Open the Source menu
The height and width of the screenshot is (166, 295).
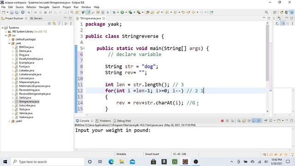19,7
